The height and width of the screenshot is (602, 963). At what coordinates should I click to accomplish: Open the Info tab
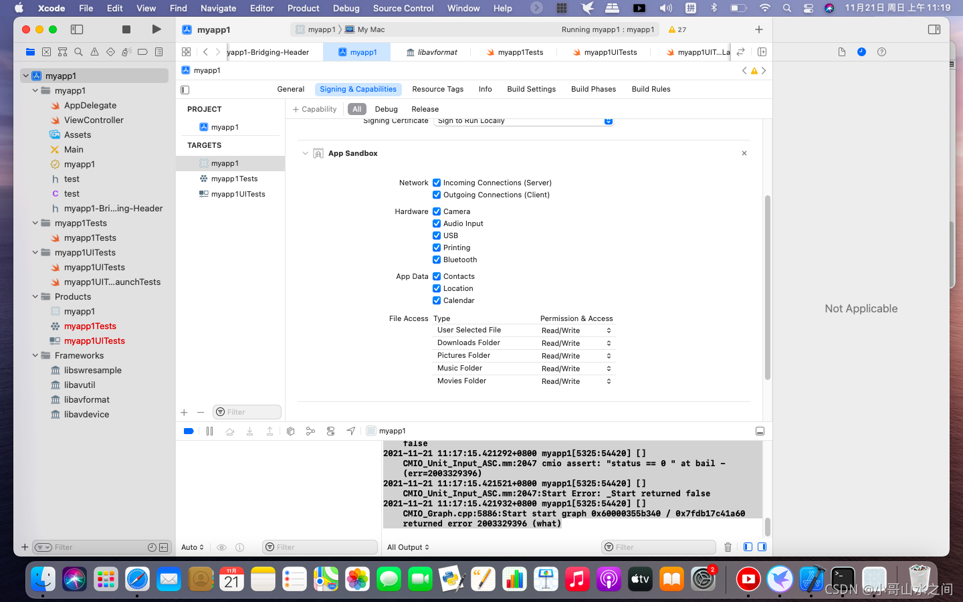(x=485, y=89)
